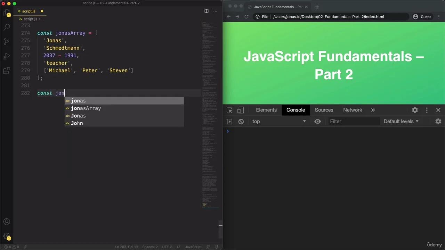Open the Source Control panel

7,41
